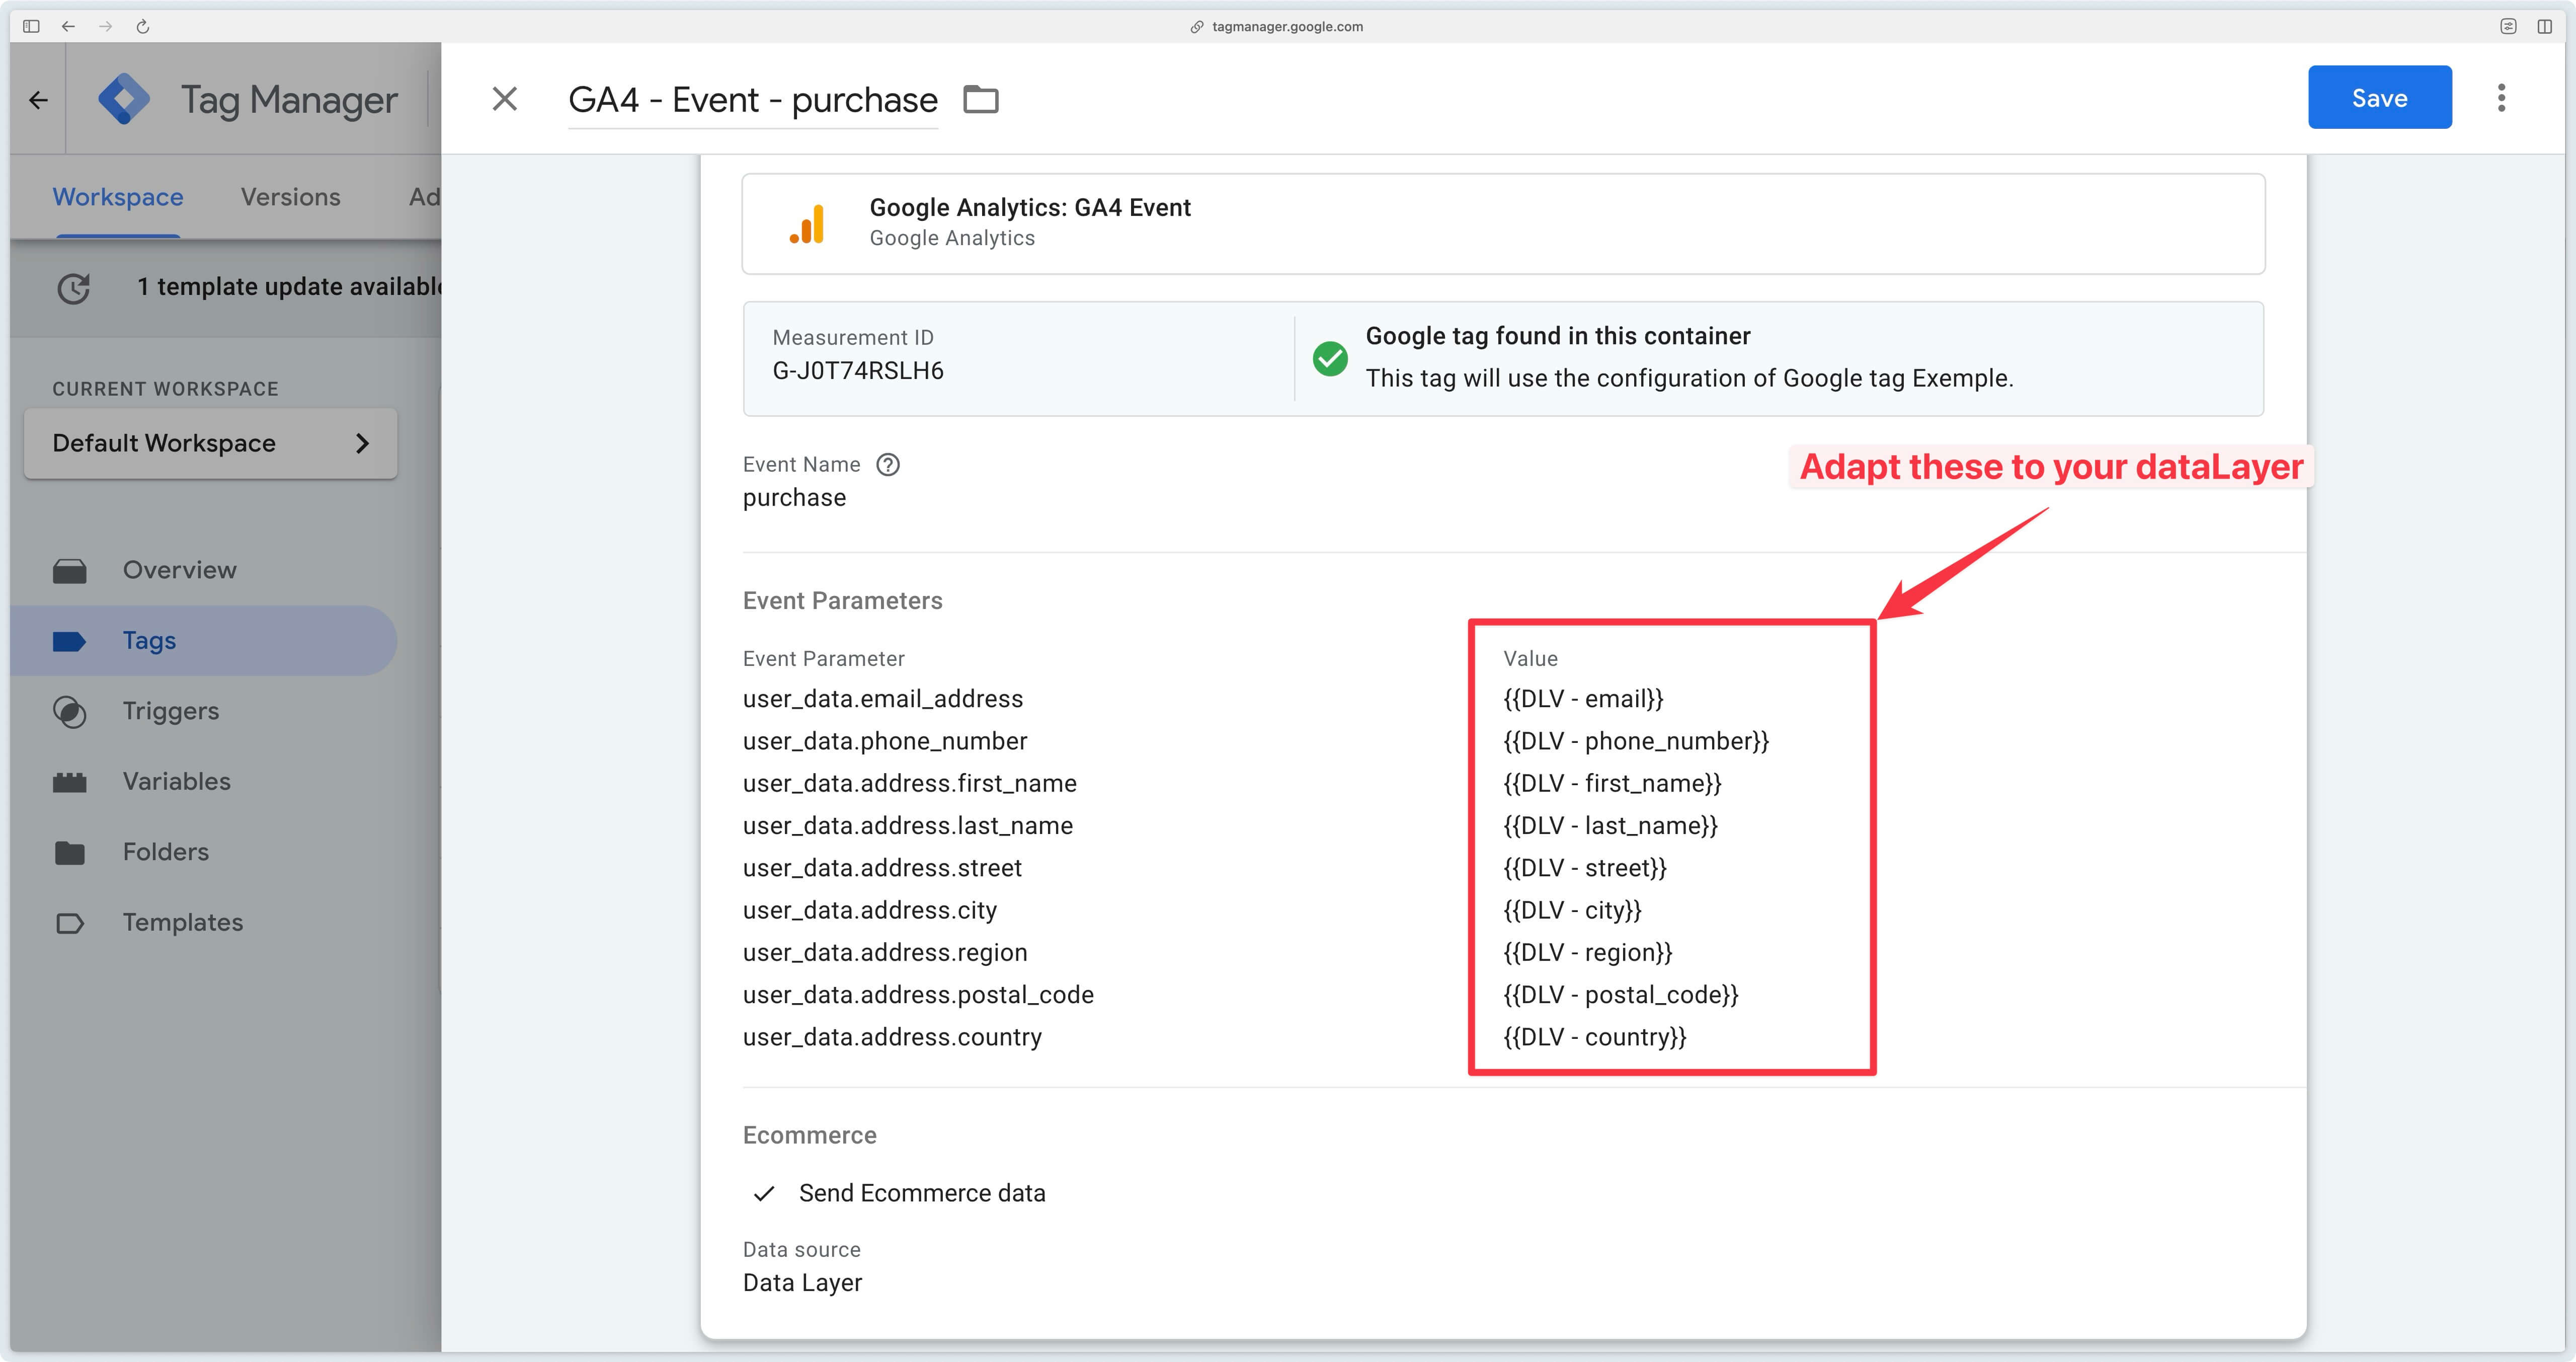This screenshot has height=1362, width=2576.
Task: Switch to the Workspace tab
Action: 118,197
